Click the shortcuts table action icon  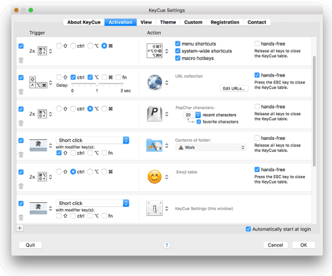(x=155, y=51)
